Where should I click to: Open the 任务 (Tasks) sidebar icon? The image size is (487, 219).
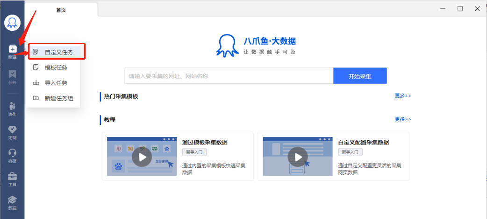click(12, 77)
